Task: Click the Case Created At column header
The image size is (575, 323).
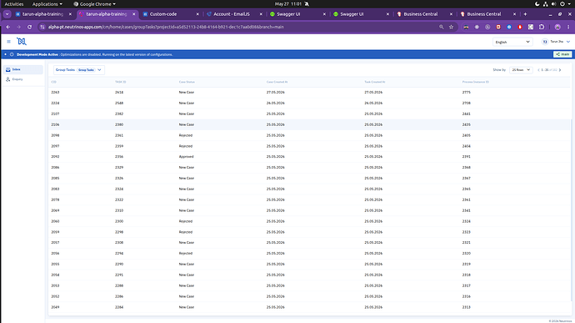Action: click(x=277, y=82)
